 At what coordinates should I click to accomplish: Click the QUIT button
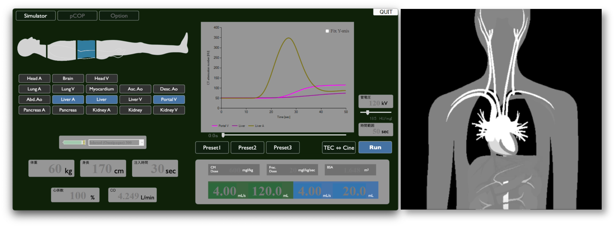click(385, 12)
